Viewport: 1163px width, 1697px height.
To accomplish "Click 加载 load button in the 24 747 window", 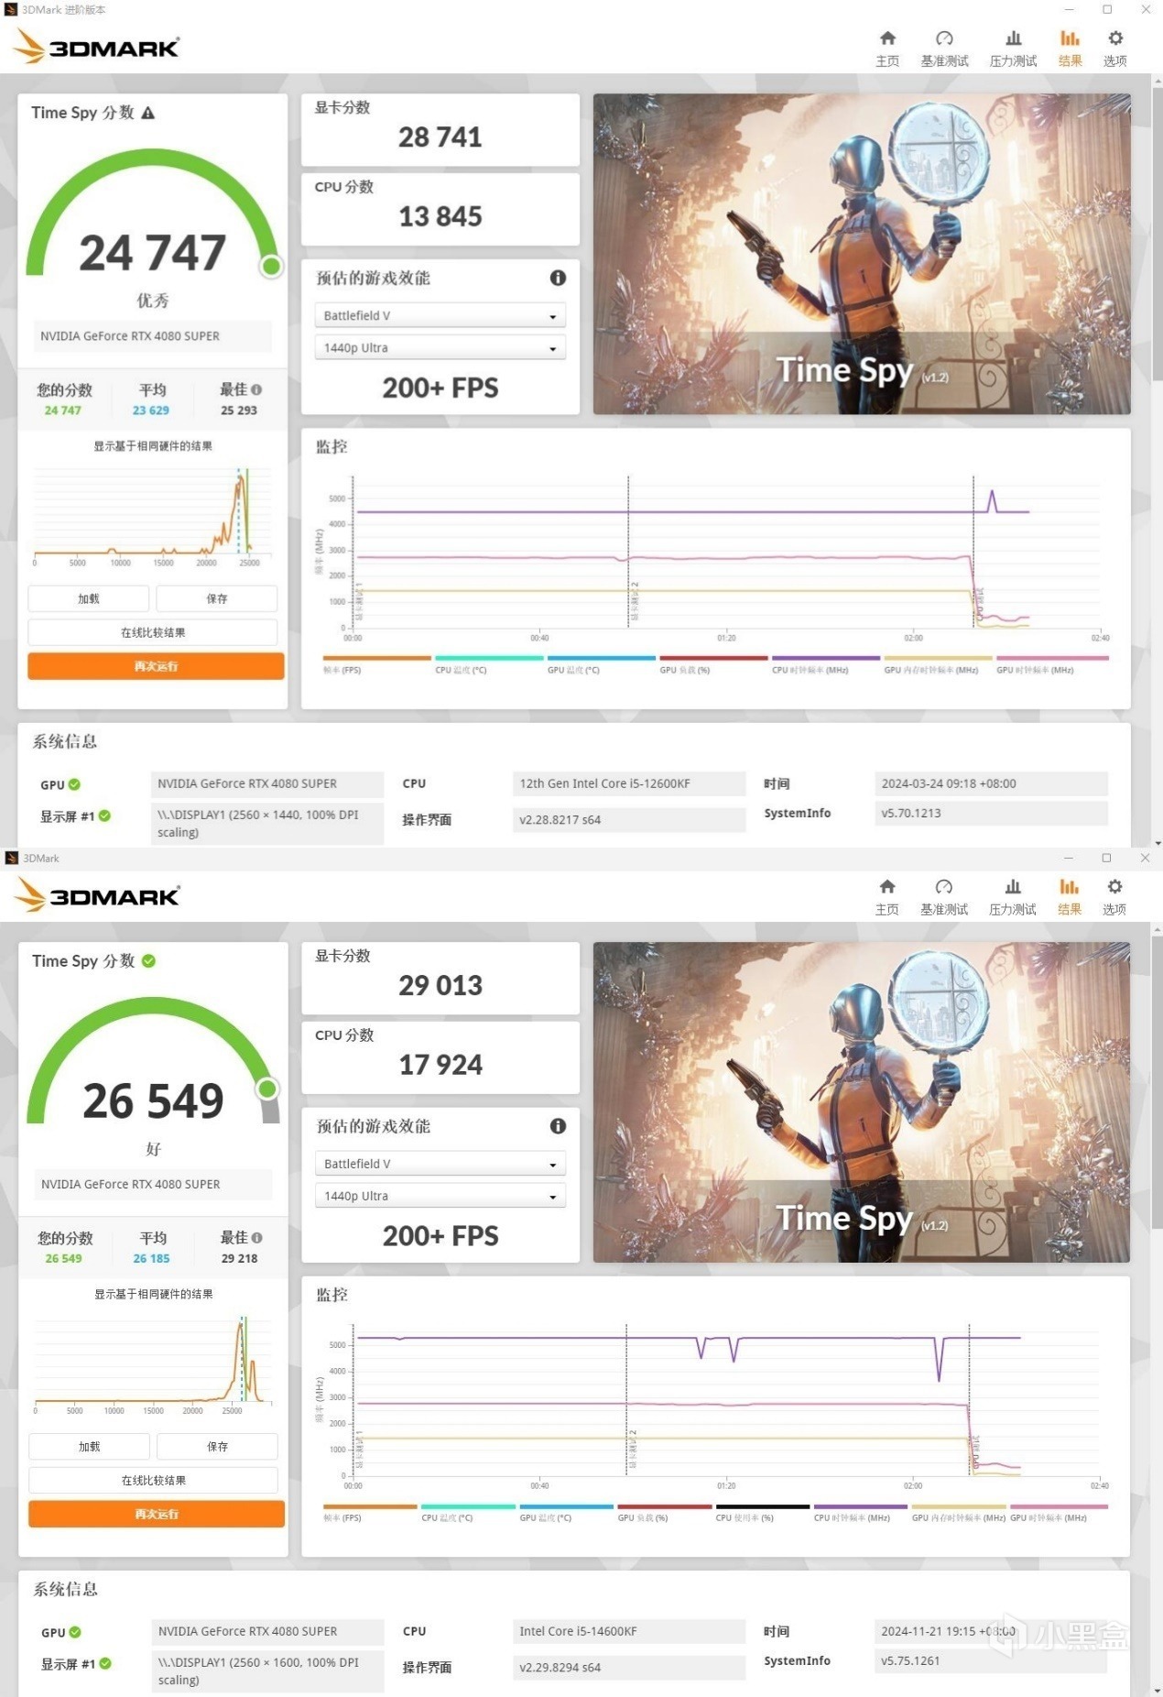I will [x=89, y=598].
